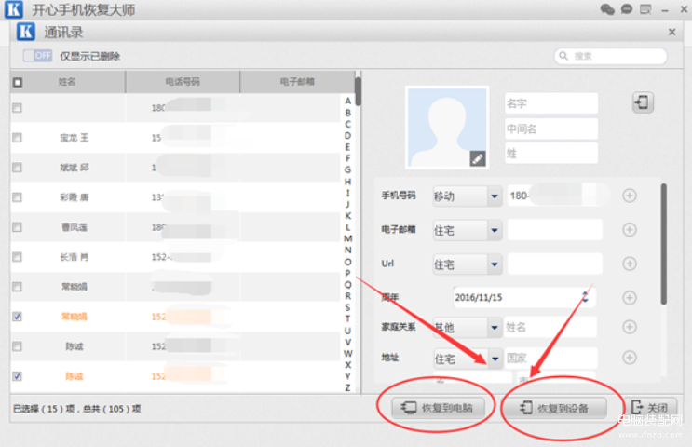Select the 曹凤莲 contact row
The image size is (692, 447).
(175, 227)
